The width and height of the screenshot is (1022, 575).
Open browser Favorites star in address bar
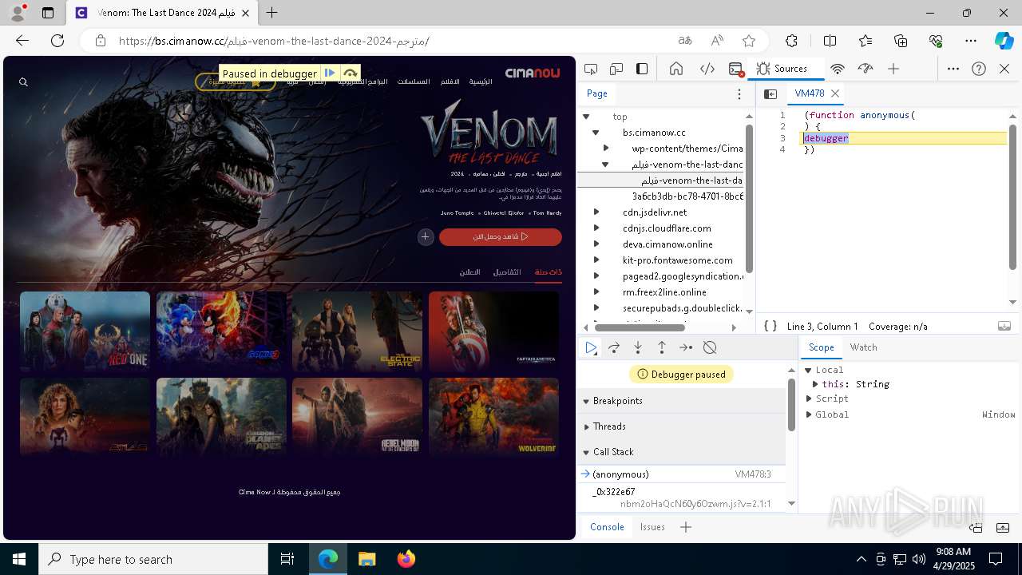[x=749, y=41]
